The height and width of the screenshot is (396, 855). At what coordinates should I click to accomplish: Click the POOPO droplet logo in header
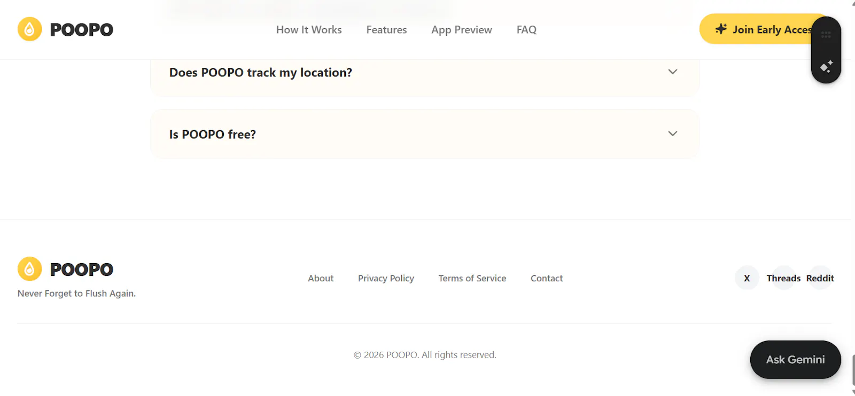tap(30, 29)
